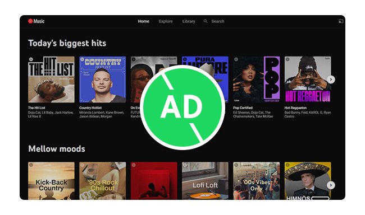Click the badge icon on Kick-Back Country cover

click(31, 165)
